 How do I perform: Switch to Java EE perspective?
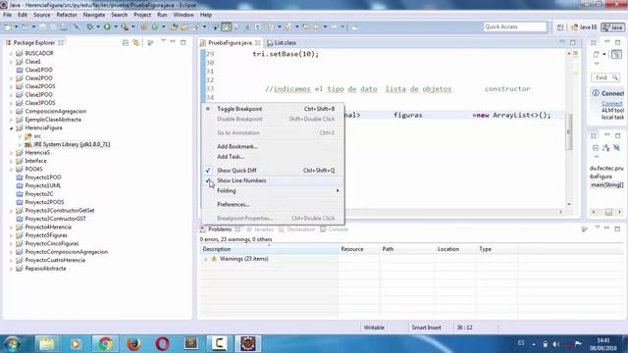[584, 27]
